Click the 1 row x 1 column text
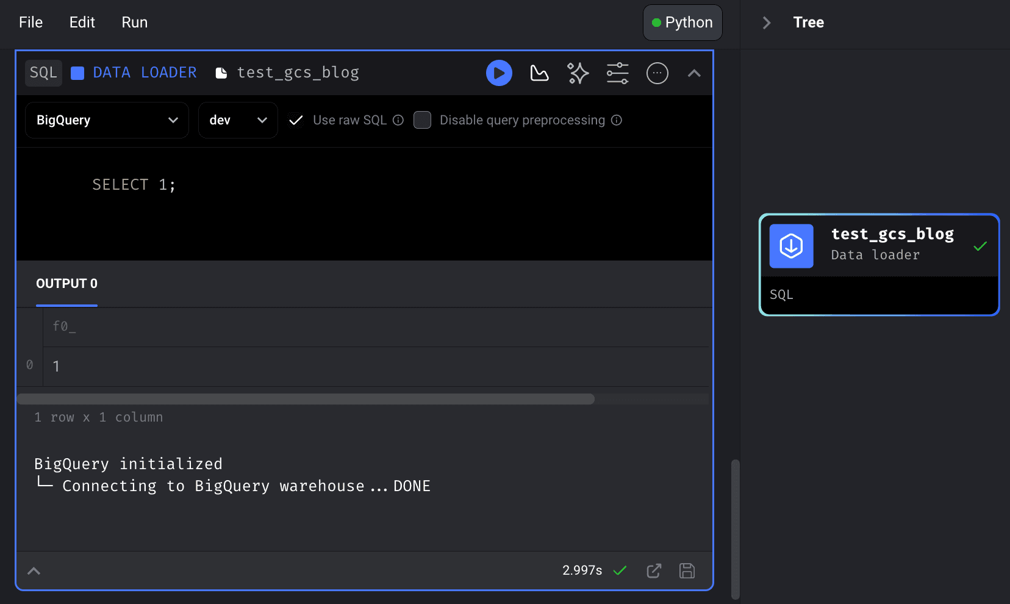1010x604 pixels. [99, 417]
